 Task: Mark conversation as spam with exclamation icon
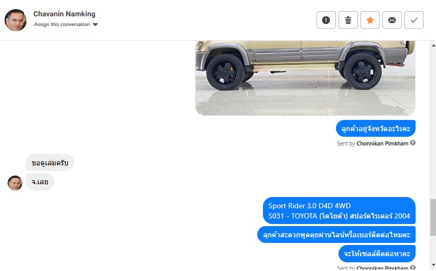326,20
